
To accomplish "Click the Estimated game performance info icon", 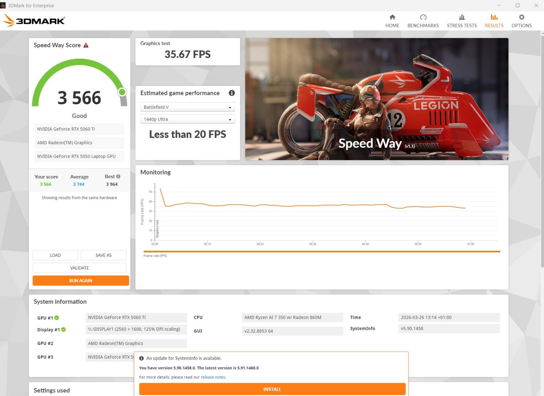I will [232, 93].
